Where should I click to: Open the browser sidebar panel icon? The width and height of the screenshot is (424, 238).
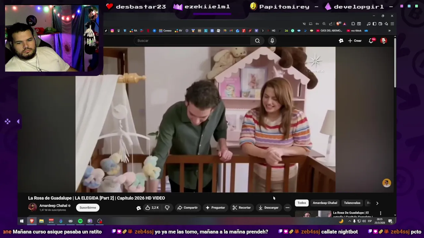374,24
